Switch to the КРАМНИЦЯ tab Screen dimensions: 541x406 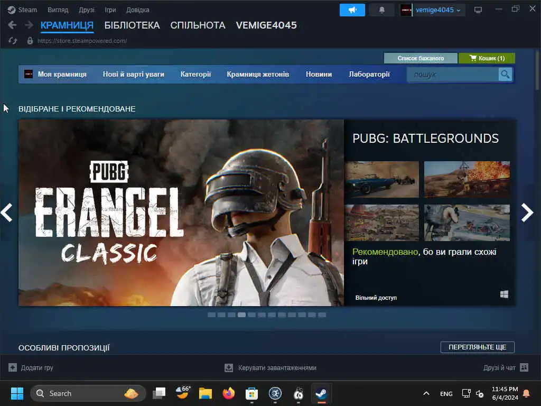coord(67,25)
